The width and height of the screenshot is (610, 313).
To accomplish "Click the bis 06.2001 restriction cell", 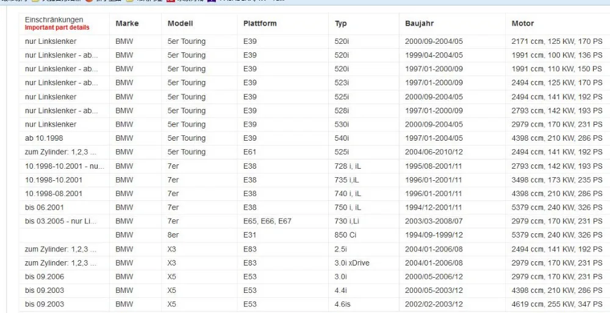I will pos(45,208).
